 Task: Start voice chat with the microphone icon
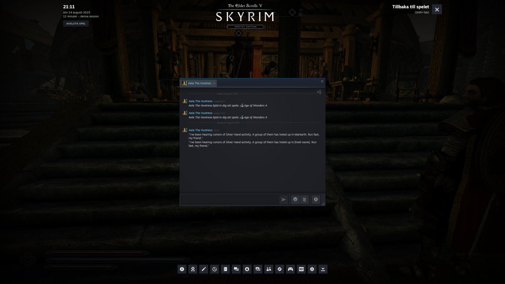click(316, 199)
